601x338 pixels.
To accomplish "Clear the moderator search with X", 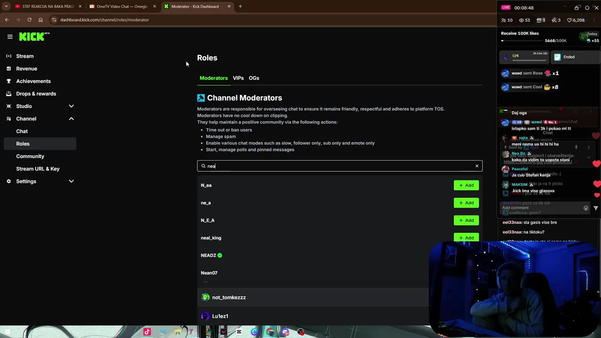I will tap(477, 166).
